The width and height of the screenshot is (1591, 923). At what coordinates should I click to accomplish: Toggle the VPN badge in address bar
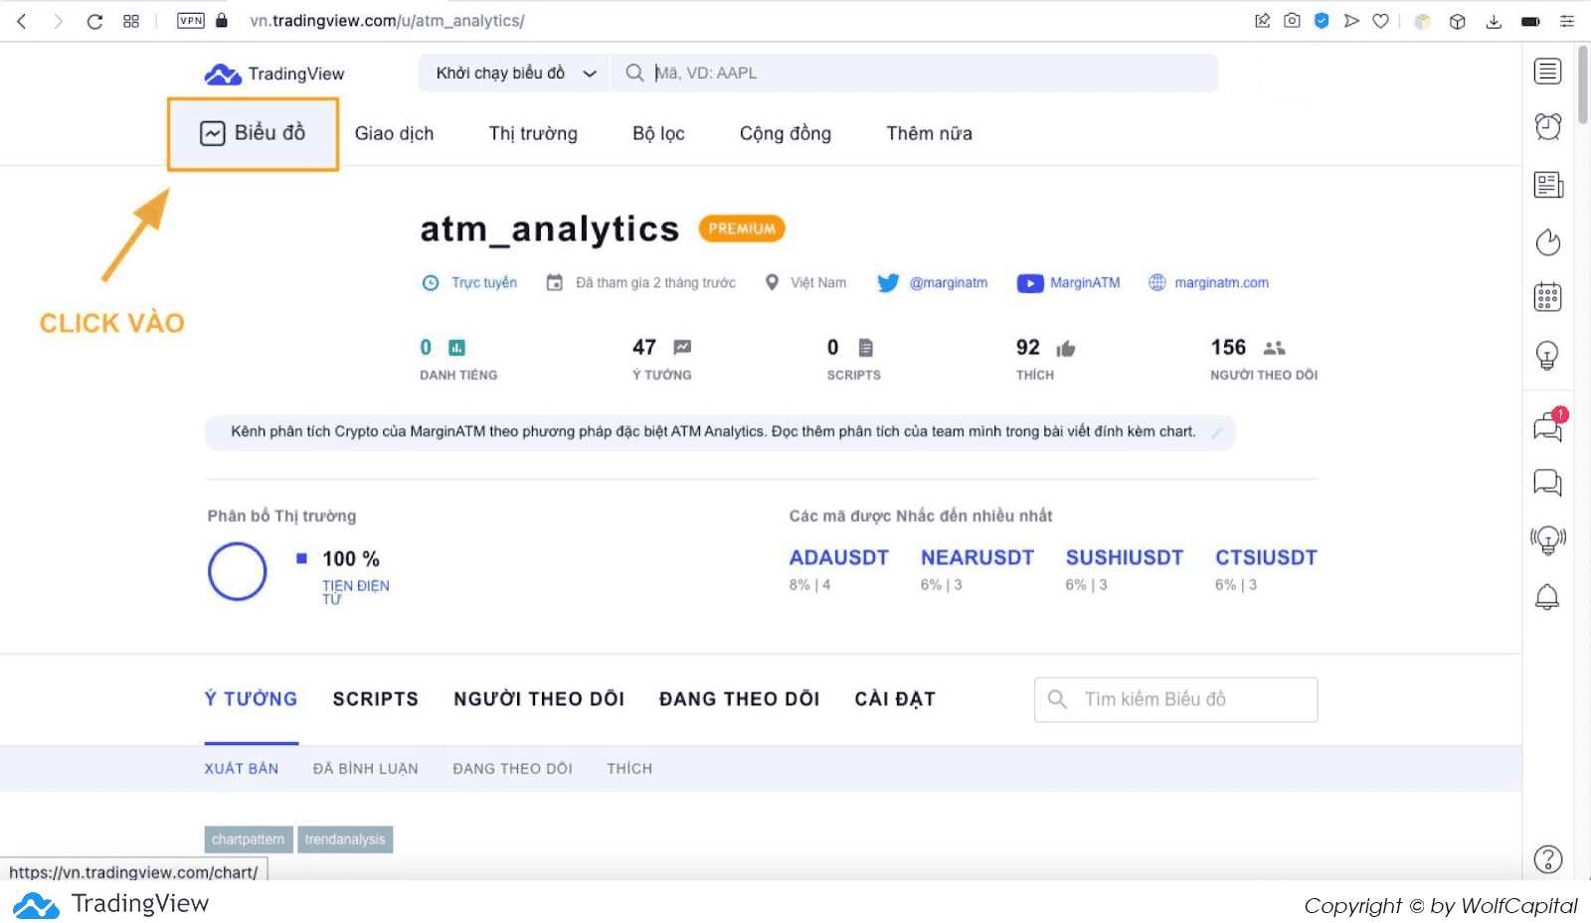click(191, 21)
